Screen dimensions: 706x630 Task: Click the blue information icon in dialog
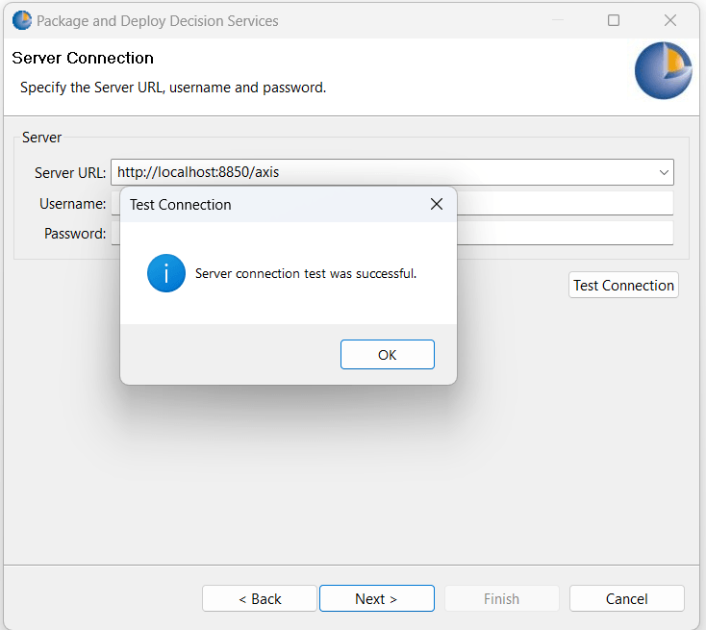(166, 273)
